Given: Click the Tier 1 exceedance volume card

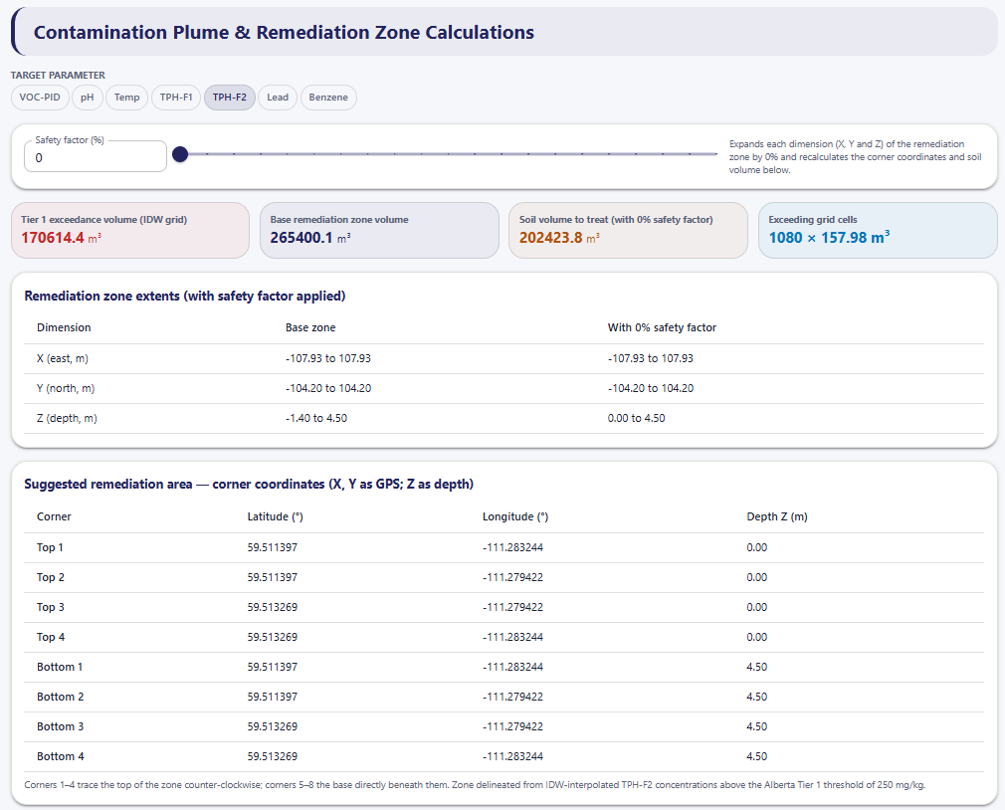Looking at the screenshot, I should click(x=130, y=231).
